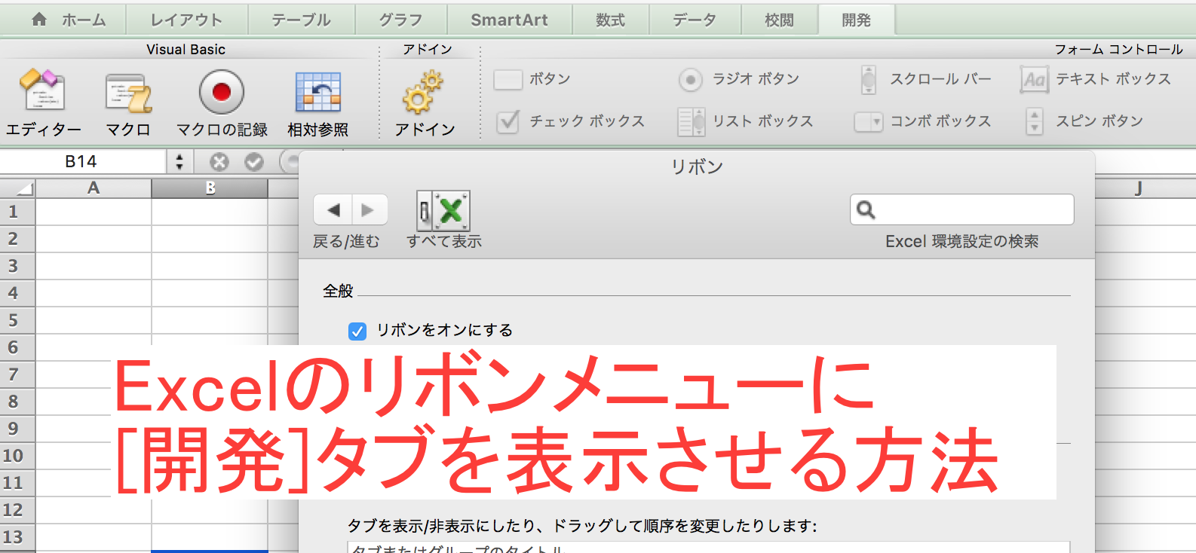Insert a ボタン form control

point(532,79)
